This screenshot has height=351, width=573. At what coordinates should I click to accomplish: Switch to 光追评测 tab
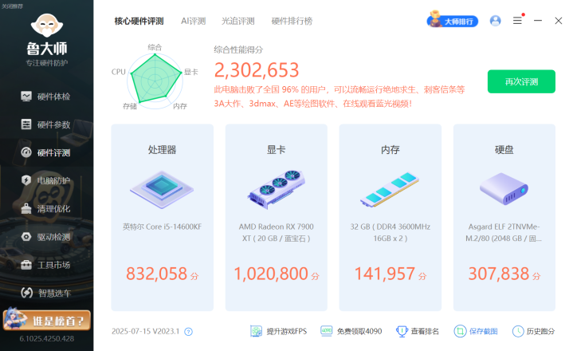pos(238,22)
